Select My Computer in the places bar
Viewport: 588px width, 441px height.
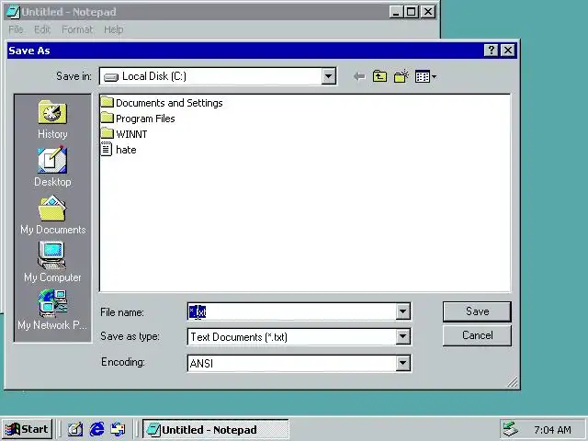[x=52, y=262]
